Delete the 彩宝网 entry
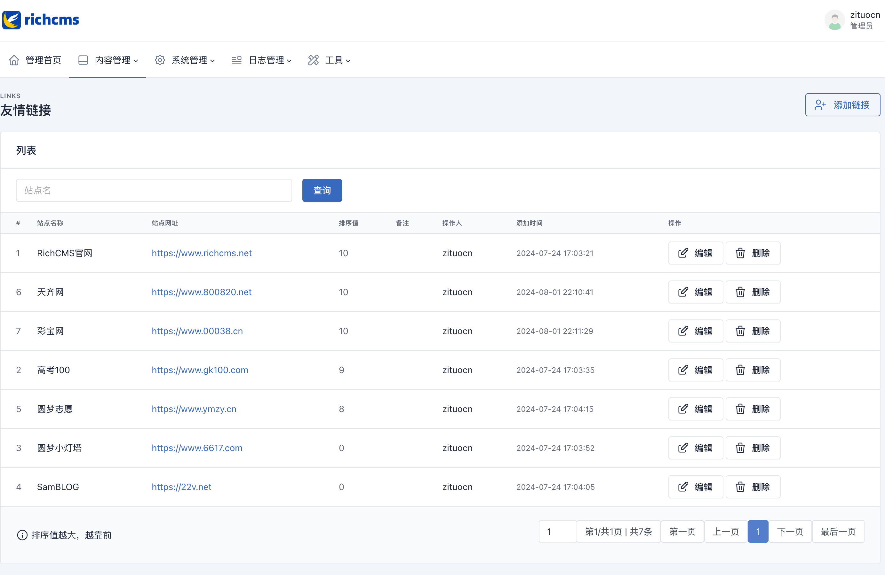Screen dimensions: 885x575 coord(753,331)
